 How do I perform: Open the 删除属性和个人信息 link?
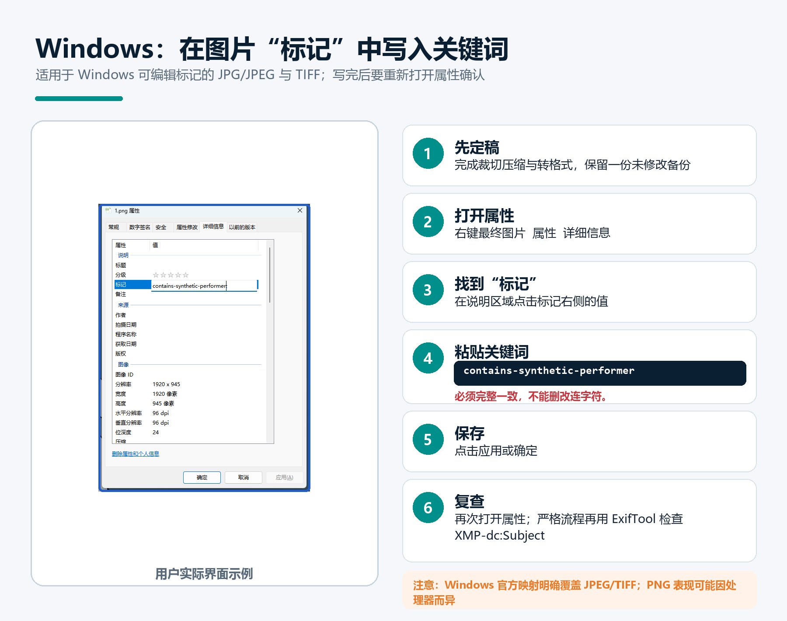point(136,454)
